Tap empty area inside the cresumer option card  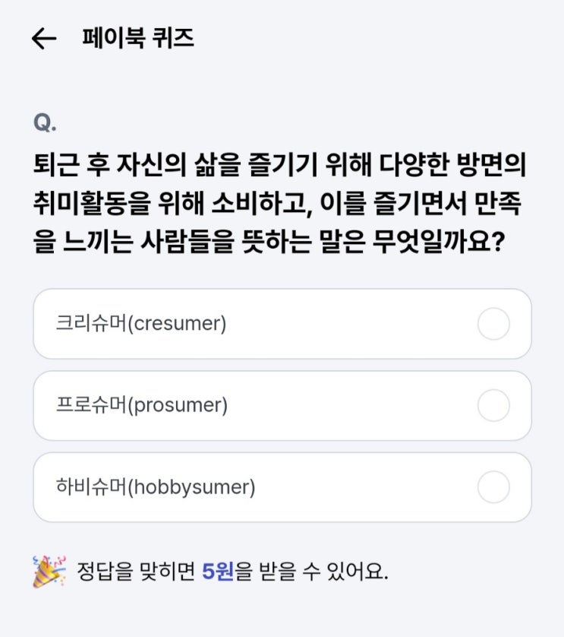[x=349, y=324]
